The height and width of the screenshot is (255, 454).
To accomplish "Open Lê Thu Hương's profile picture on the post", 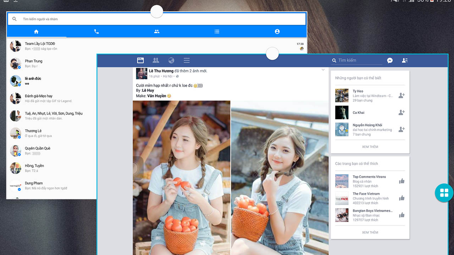I will point(142,74).
